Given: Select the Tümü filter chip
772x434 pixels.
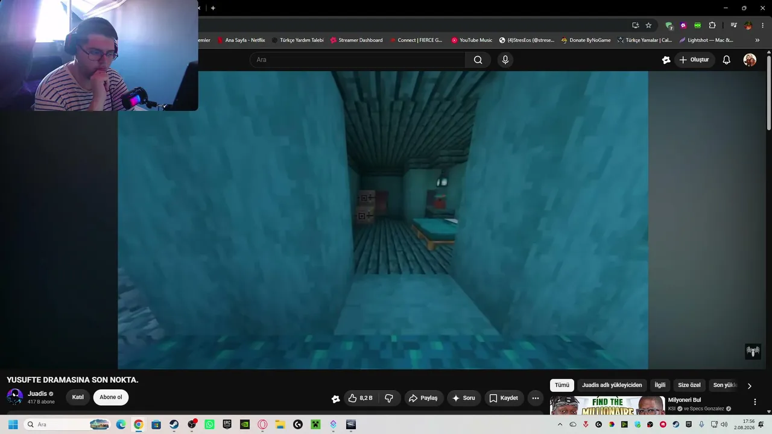Looking at the screenshot, I should (x=562, y=385).
